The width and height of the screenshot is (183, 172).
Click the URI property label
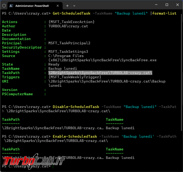click(5, 81)
